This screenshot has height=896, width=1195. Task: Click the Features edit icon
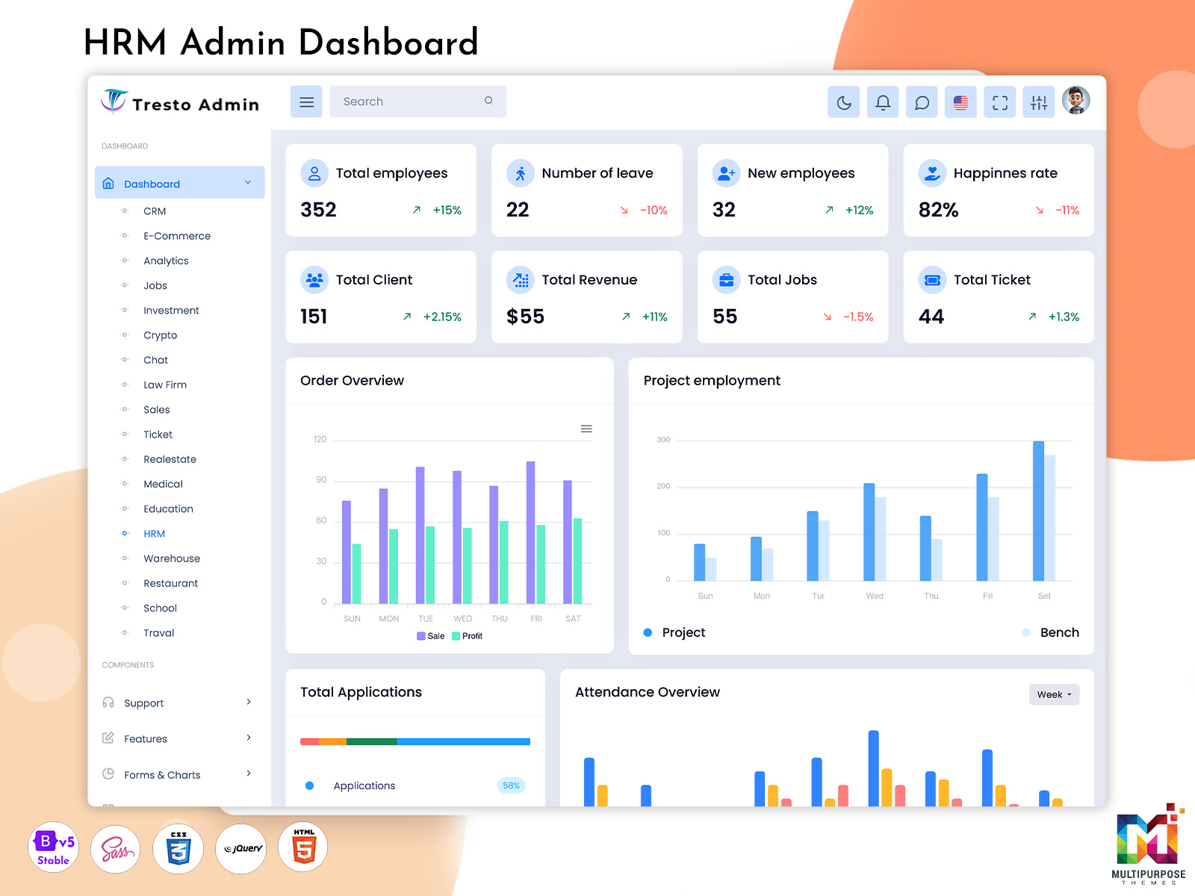click(x=108, y=738)
